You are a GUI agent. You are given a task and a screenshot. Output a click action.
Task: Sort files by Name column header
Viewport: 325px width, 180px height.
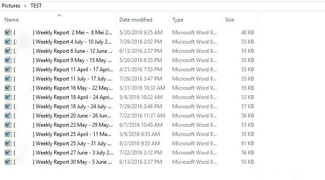[x=11, y=20]
